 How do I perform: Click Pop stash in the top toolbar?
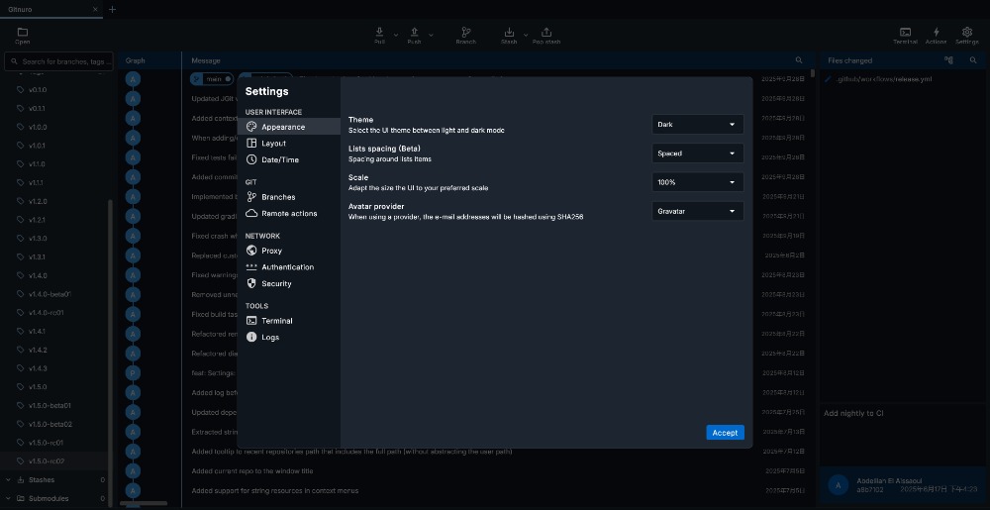point(546,34)
